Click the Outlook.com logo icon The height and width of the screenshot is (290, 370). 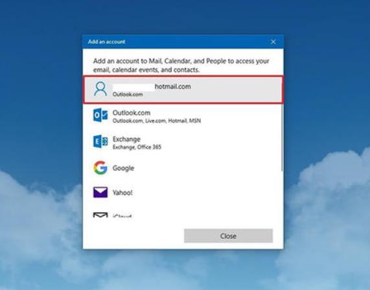(x=100, y=115)
